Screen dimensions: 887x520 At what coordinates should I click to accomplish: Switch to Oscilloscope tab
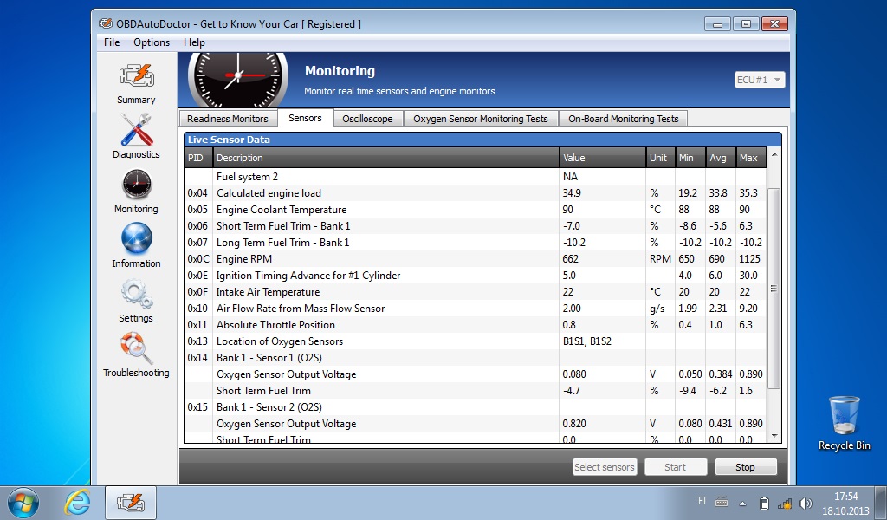[x=367, y=119]
